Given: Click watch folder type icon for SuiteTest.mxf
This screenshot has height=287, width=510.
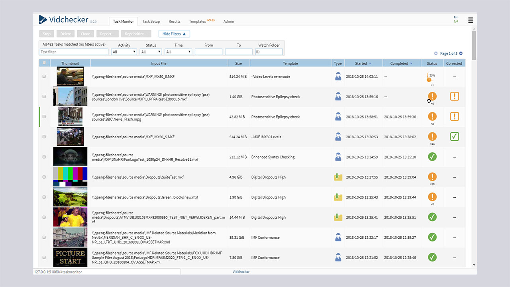Looking at the screenshot, I should 338,177.
